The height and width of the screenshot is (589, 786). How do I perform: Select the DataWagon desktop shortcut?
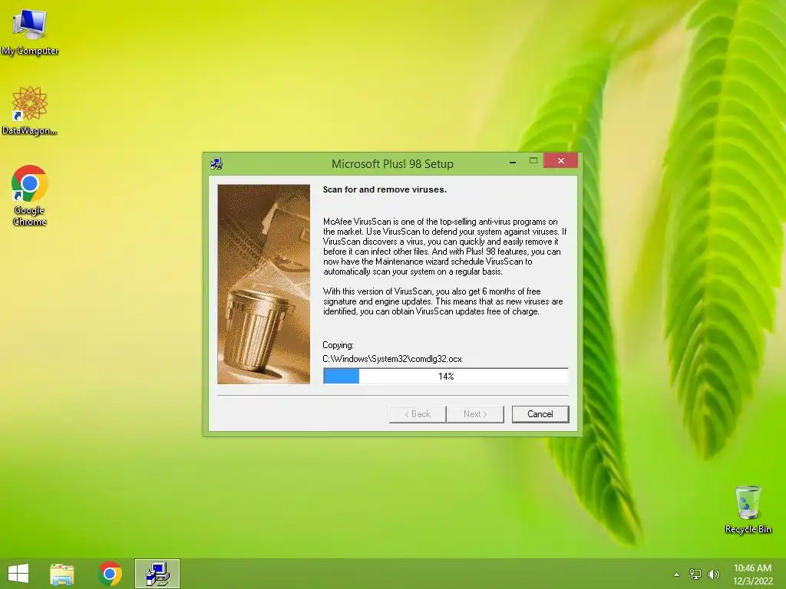coord(30,110)
